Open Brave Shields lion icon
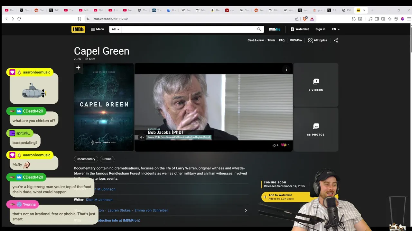The image size is (412, 231). tap(305, 19)
